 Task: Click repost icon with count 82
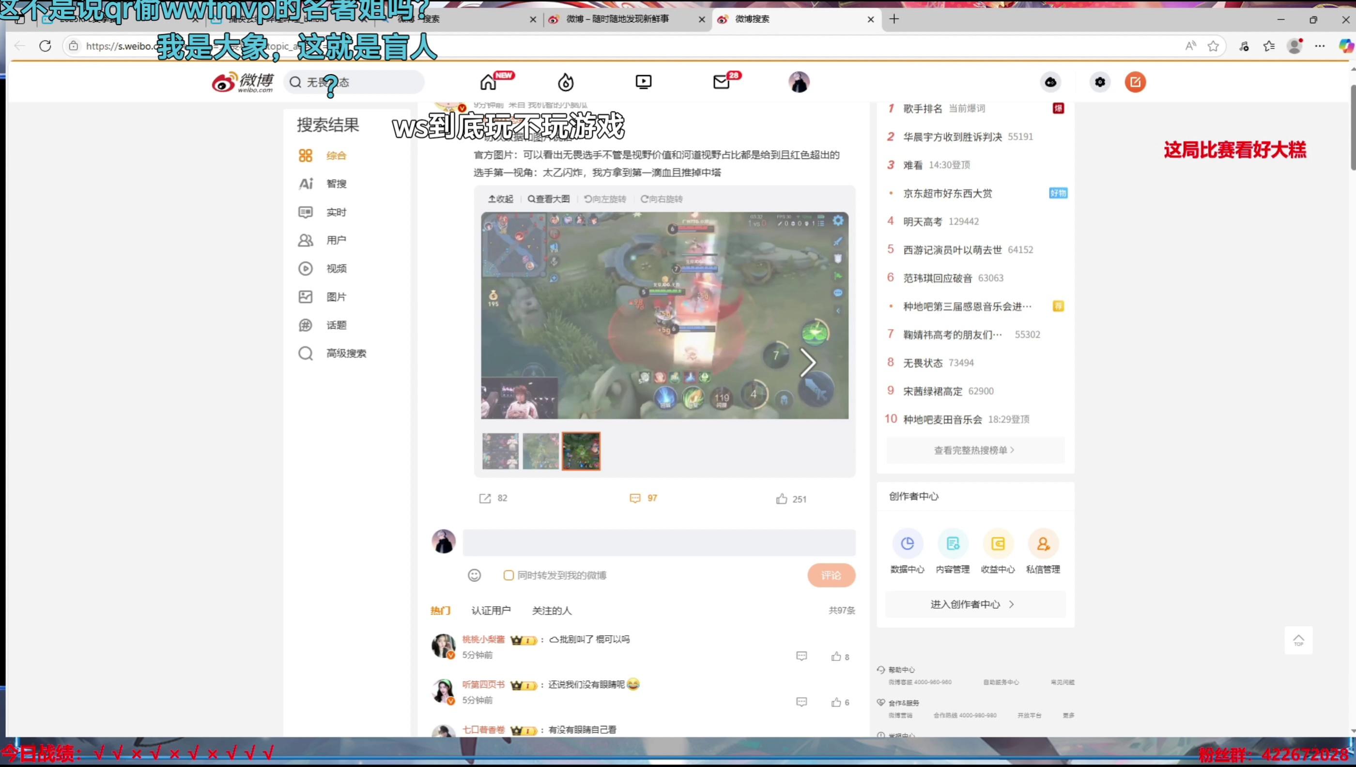(493, 498)
